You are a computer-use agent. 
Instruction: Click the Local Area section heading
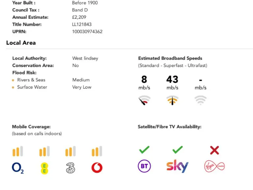(21, 43)
